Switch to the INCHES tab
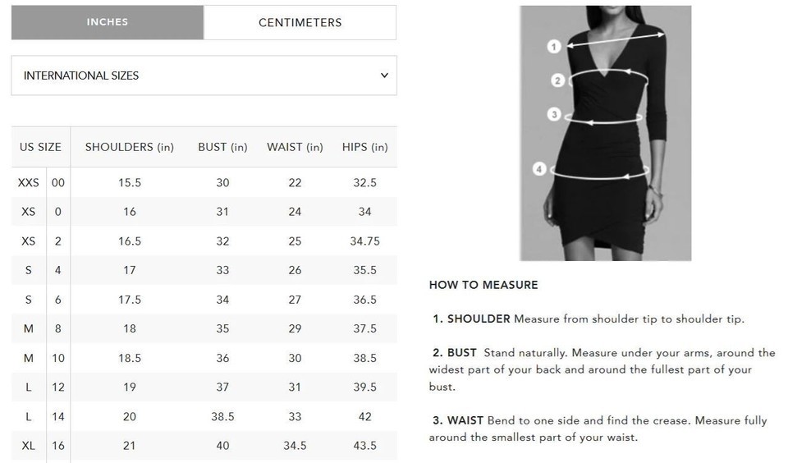The height and width of the screenshot is (463, 788). tap(108, 23)
